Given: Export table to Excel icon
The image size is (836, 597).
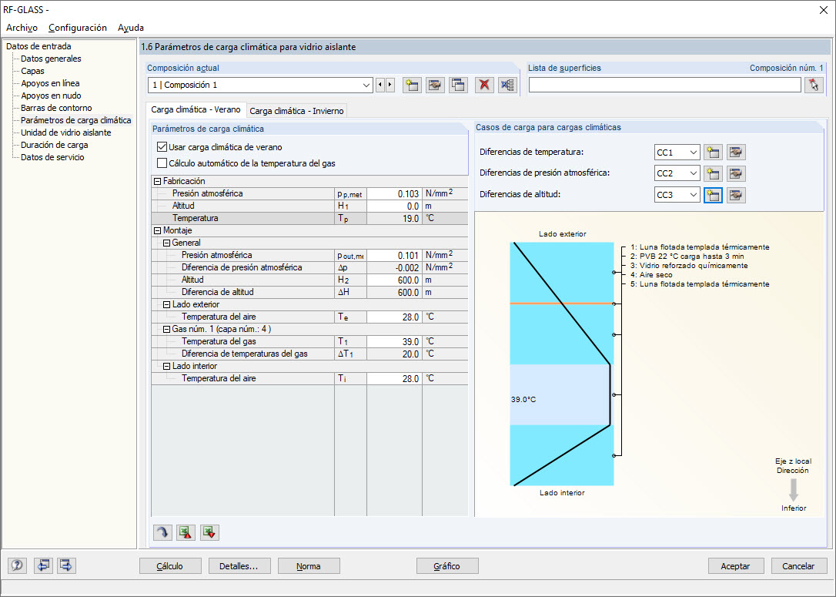Looking at the screenshot, I should point(186,532).
